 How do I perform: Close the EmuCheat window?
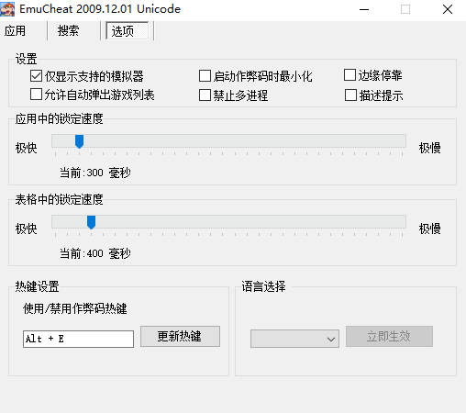point(448,9)
